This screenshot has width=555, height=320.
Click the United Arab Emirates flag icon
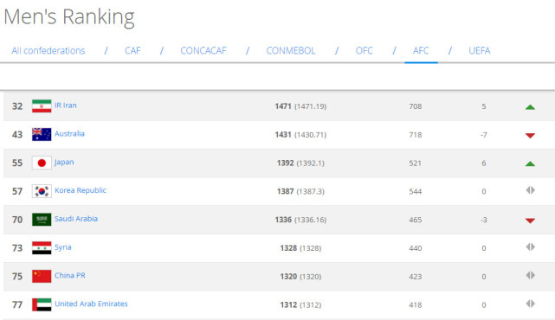pyautogui.click(x=42, y=304)
